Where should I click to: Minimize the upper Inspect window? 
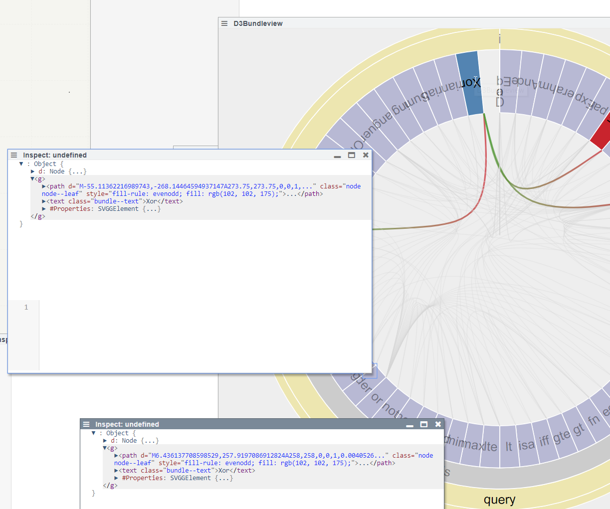pos(338,156)
